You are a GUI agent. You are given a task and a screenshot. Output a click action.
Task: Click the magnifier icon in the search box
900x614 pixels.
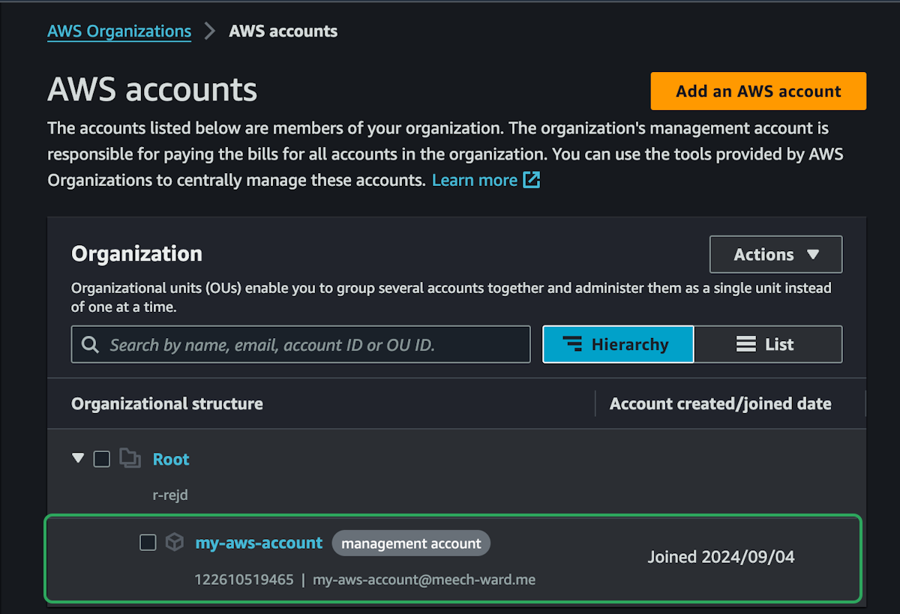(x=91, y=345)
